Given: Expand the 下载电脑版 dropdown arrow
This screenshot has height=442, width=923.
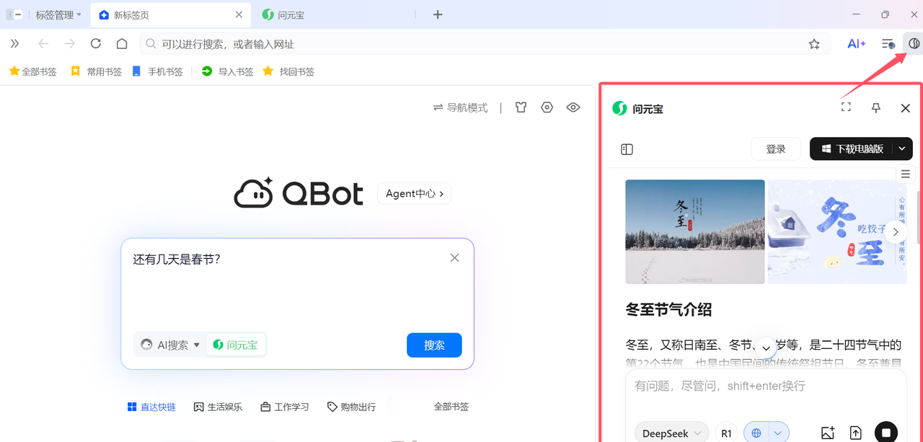Looking at the screenshot, I should (902, 149).
